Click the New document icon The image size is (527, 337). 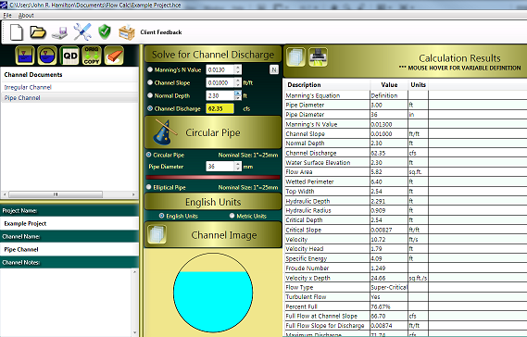(x=16, y=32)
